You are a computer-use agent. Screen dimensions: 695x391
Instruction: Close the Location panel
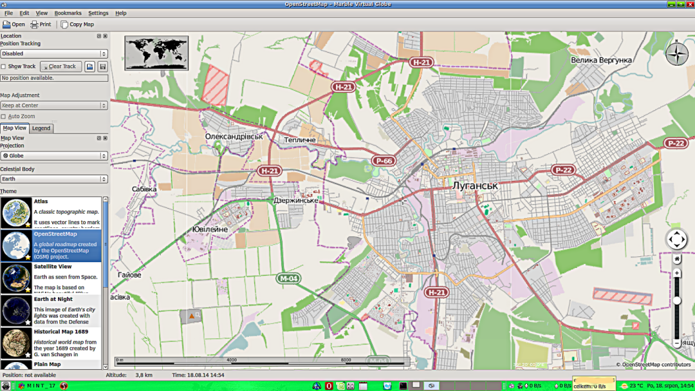105,36
